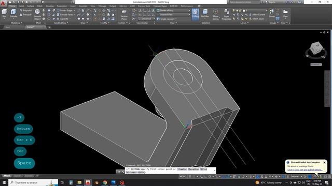Click the Group tool

pyautogui.click(x=272, y=13)
